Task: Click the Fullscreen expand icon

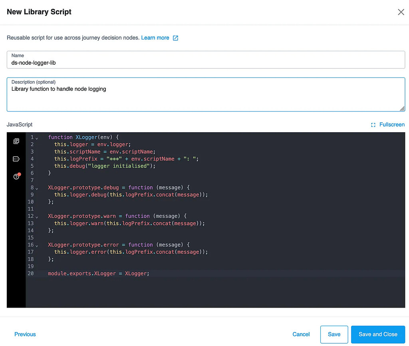Action: pyautogui.click(x=372, y=125)
